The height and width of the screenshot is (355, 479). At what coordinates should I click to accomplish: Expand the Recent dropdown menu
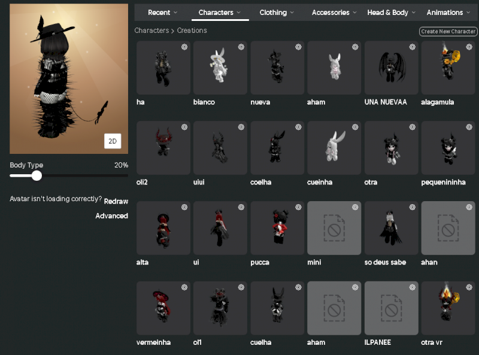[162, 13]
